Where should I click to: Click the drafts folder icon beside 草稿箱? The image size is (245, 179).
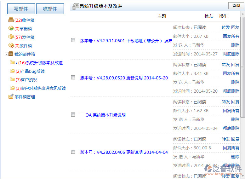coord(11,29)
